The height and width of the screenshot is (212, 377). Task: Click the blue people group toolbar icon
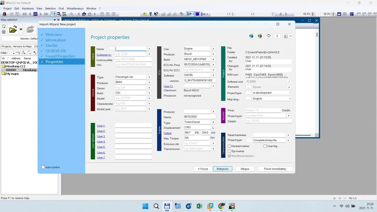point(84,14)
